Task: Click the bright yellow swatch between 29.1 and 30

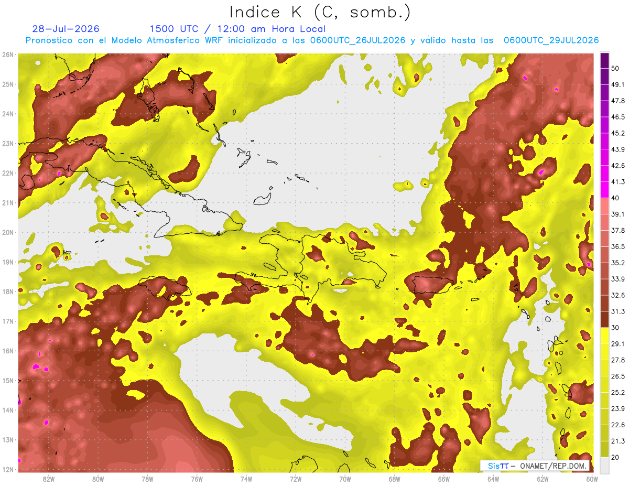Action: [x=604, y=336]
